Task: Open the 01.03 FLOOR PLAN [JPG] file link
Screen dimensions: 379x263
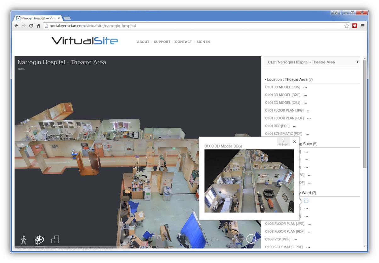Action: point(285,224)
